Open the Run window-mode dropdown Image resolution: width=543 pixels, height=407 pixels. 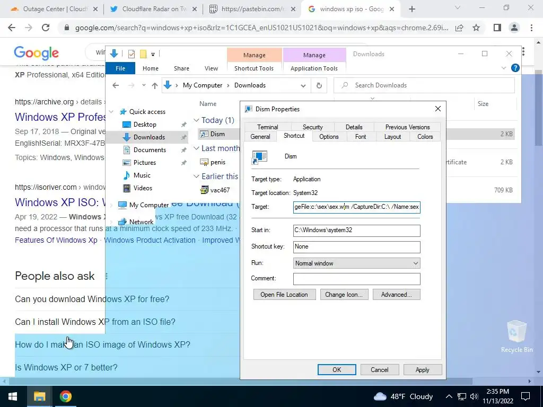point(357,263)
